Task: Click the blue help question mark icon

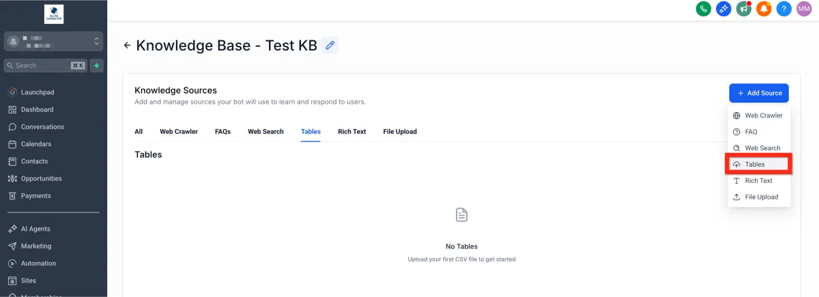Action: pyautogui.click(x=784, y=9)
